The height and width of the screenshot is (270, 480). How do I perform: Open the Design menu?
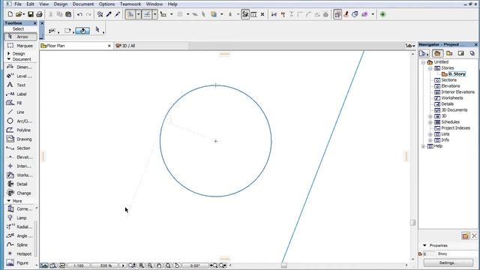tap(61, 4)
